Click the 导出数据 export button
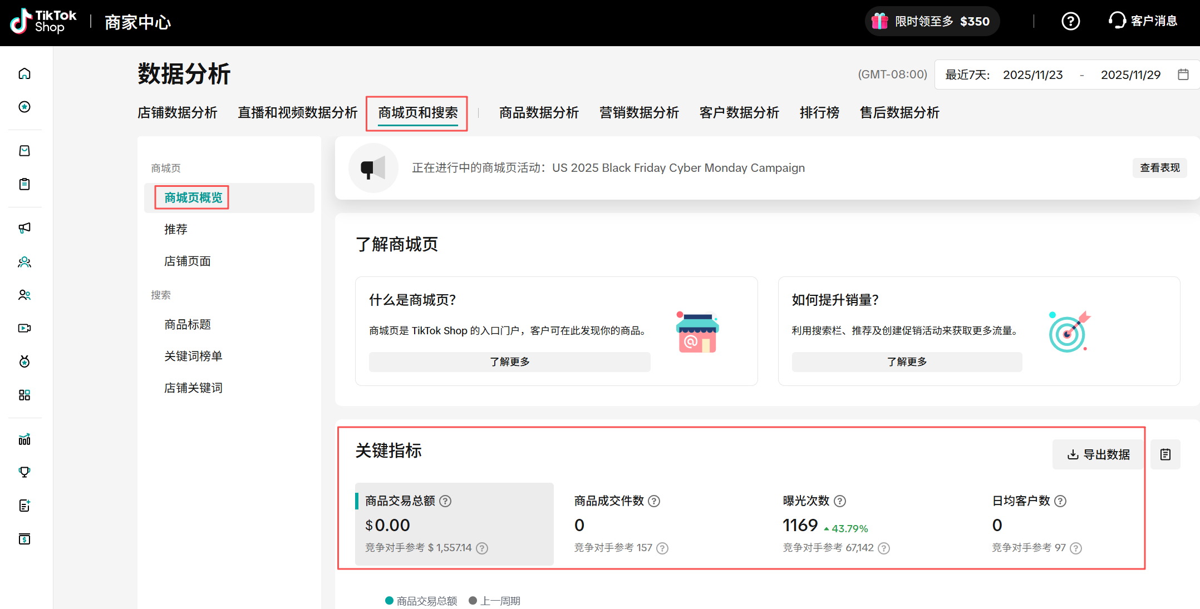 tap(1098, 454)
